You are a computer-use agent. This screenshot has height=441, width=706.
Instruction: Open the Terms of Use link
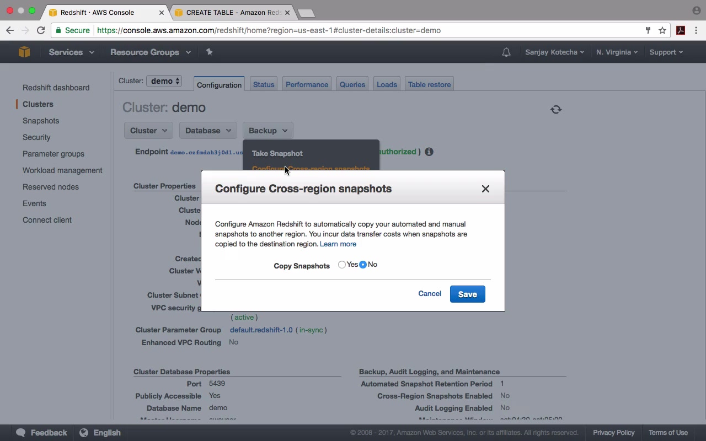(x=668, y=433)
